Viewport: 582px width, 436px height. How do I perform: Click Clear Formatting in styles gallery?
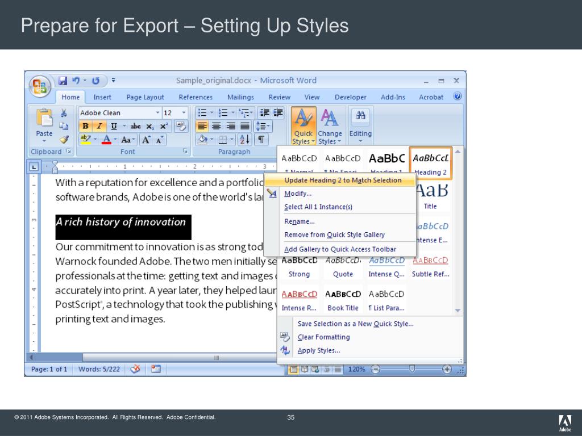tap(323, 337)
